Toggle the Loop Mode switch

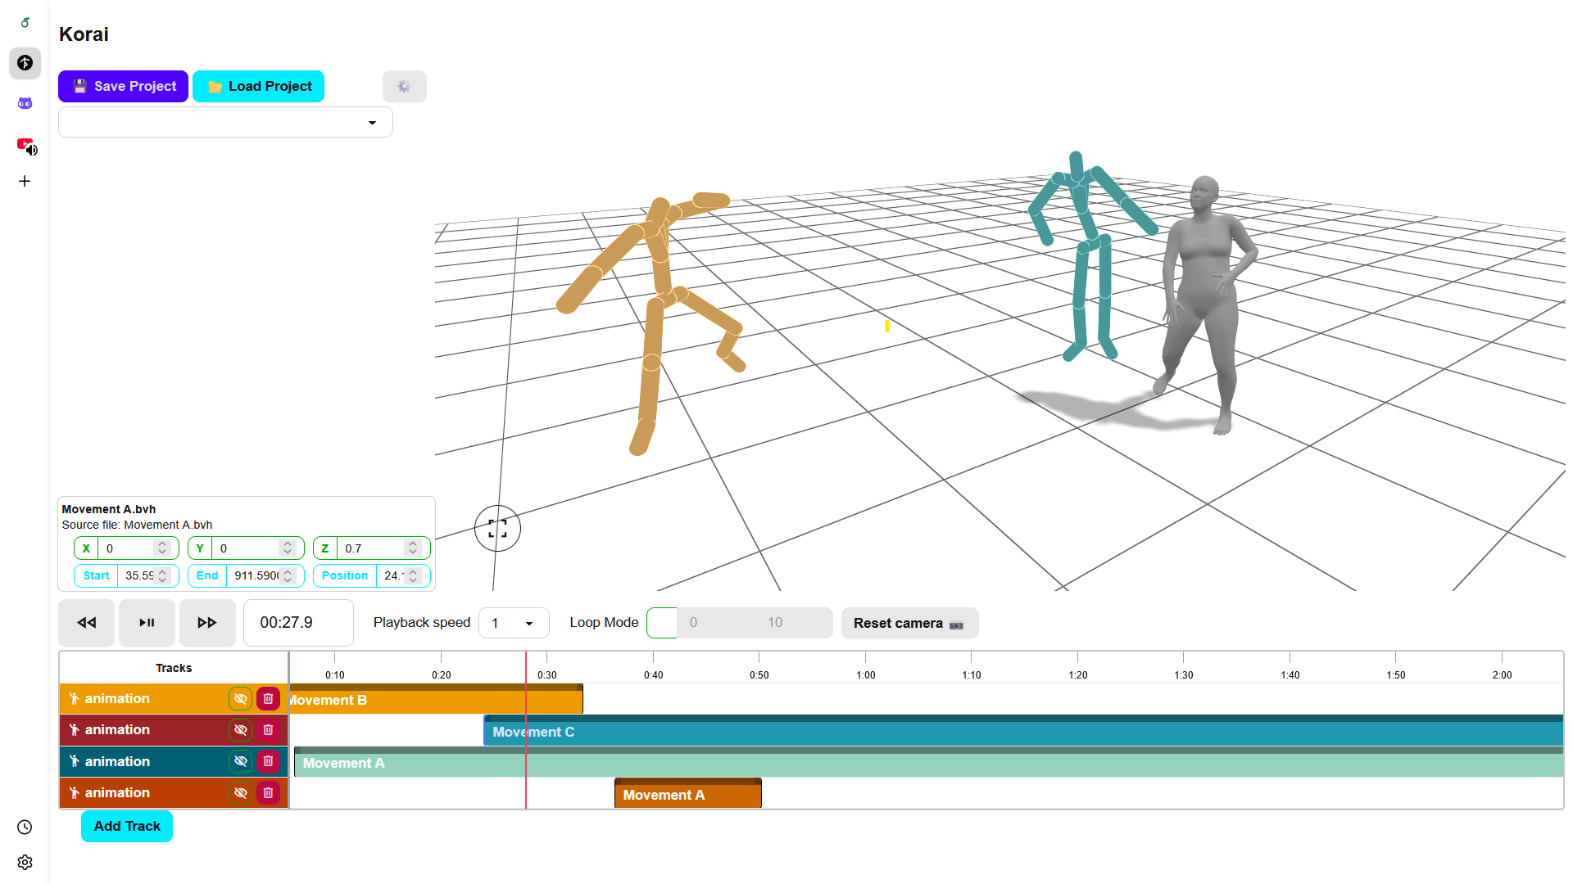(662, 623)
